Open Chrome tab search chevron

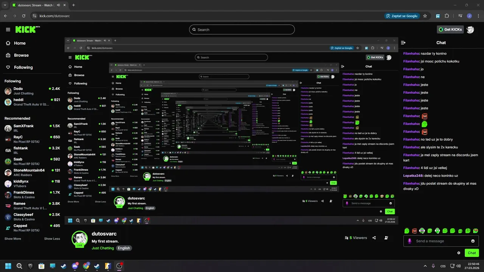pos(5,5)
